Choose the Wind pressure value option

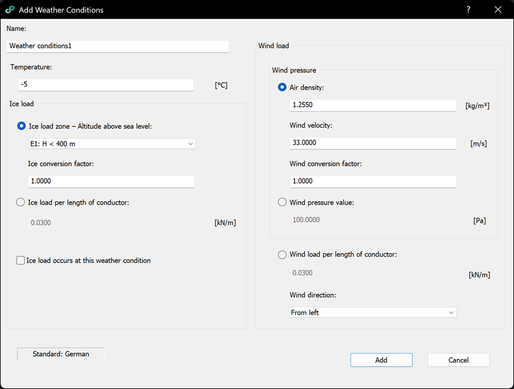pyautogui.click(x=282, y=202)
